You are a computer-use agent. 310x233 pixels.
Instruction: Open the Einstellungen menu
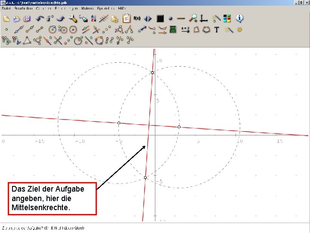click(66, 8)
